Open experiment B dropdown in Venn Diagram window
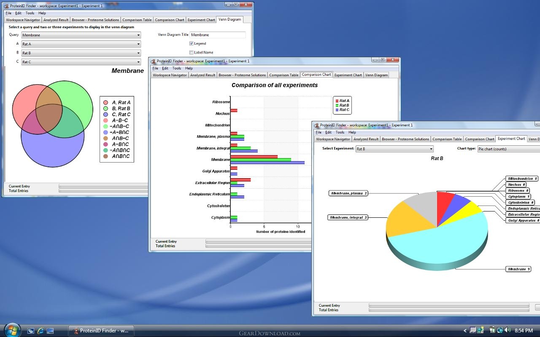 81,53
